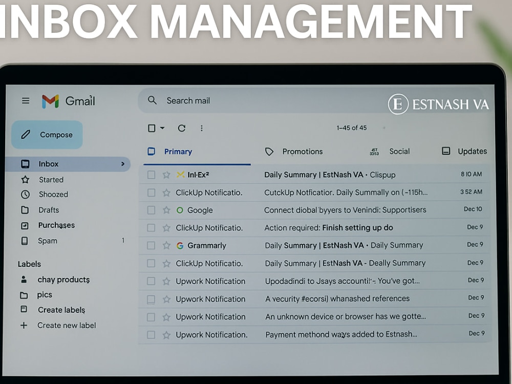Click the Grammarly sender name

point(207,245)
